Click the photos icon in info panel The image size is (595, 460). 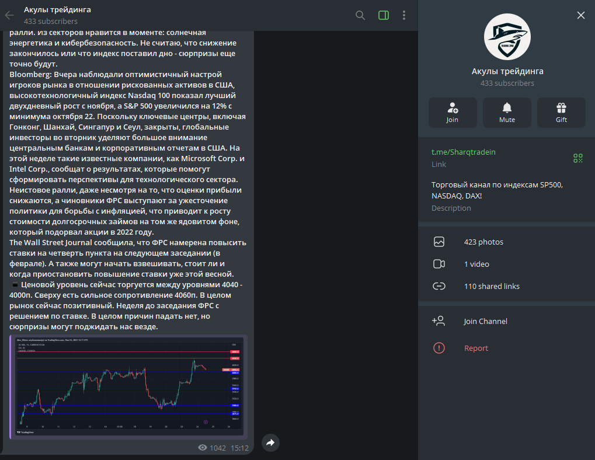pyautogui.click(x=439, y=242)
